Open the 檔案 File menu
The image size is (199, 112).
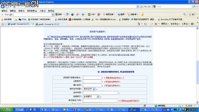[x=4, y=11]
